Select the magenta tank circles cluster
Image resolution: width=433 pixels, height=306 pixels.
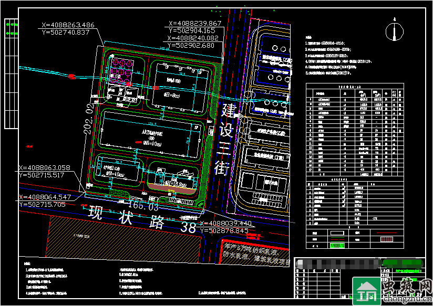[121, 68]
